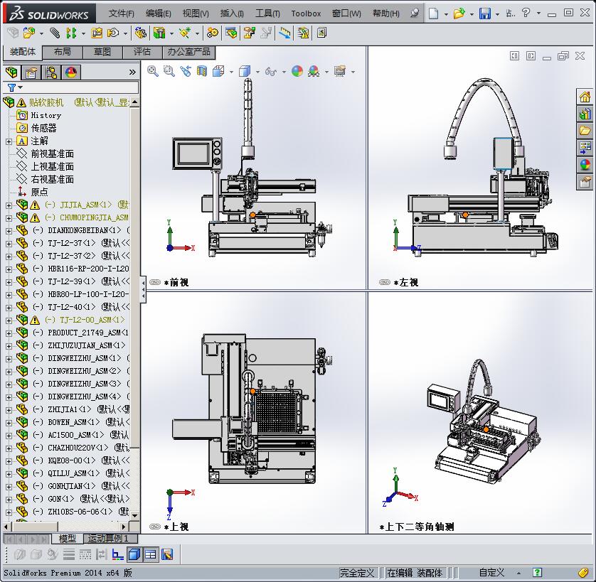Toggle the search pushpin icon beside Help menu

coord(415,14)
